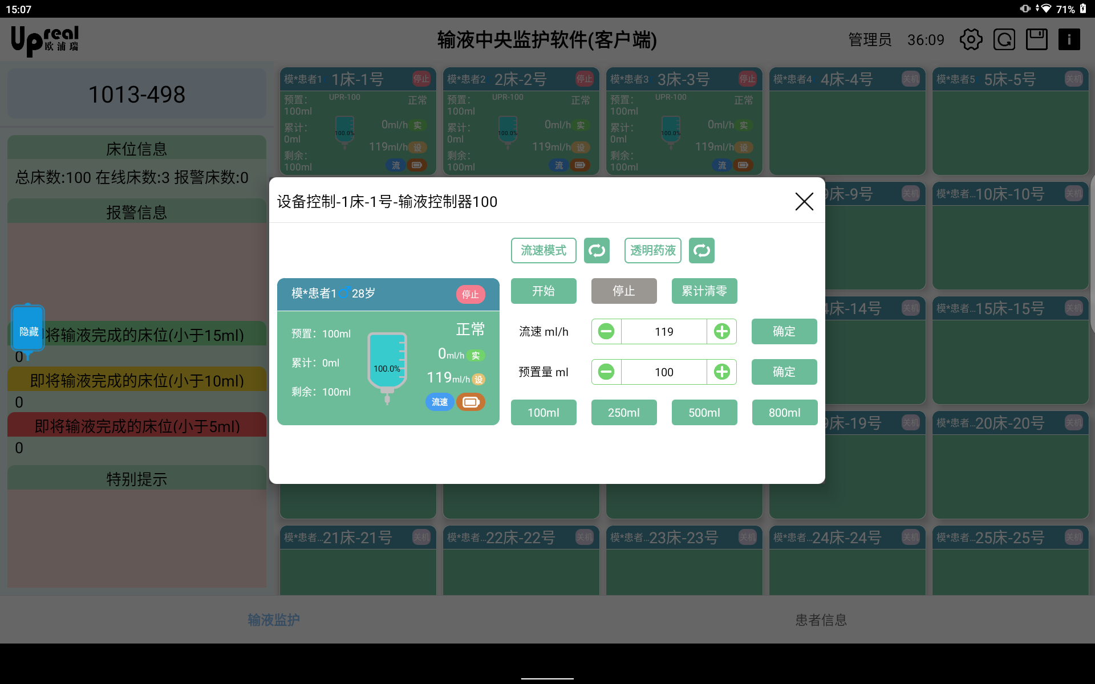Decrease flow rate with minus button
The image size is (1095, 684).
click(606, 331)
